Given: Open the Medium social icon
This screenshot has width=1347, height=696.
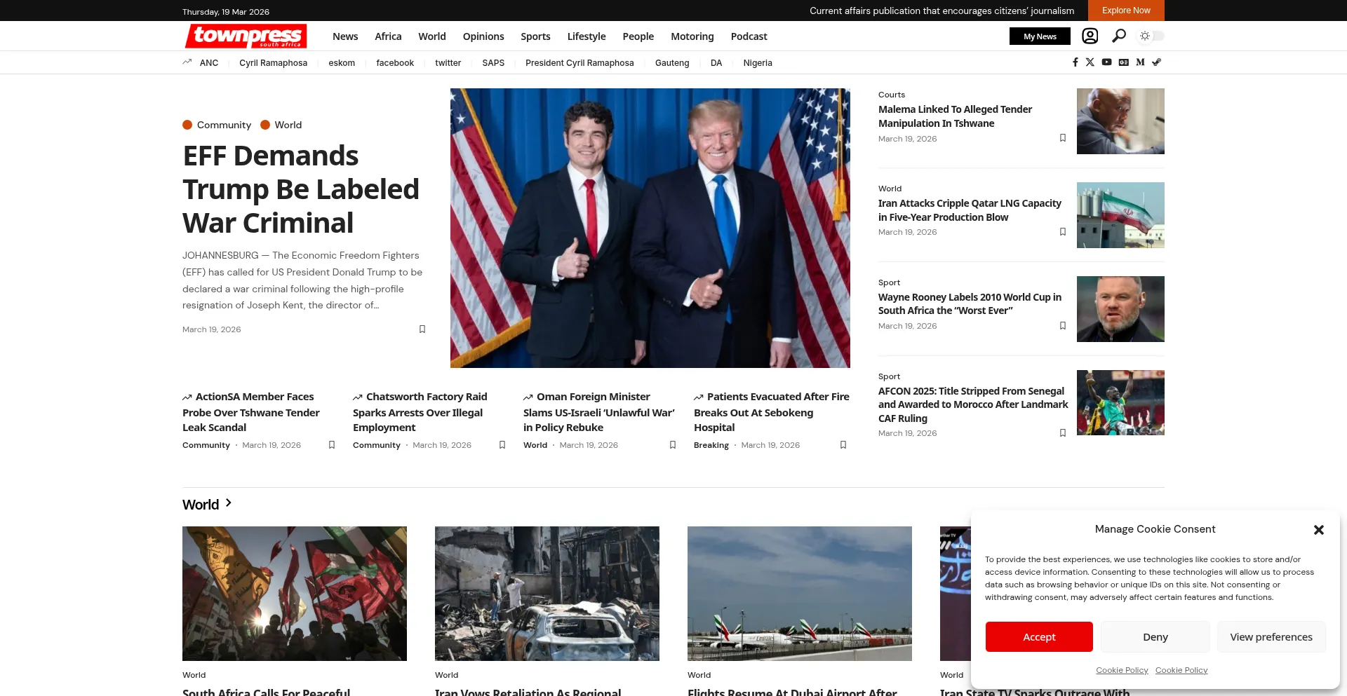Looking at the screenshot, I should (x=1141, y=62).
